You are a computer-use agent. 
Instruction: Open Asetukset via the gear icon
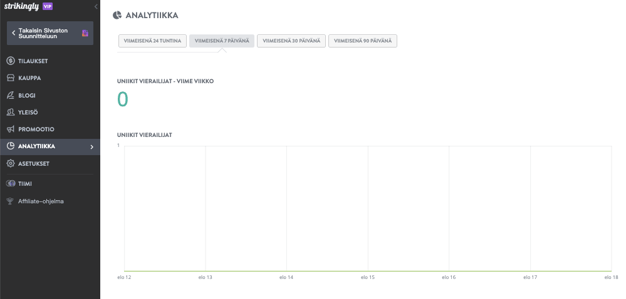11,163
